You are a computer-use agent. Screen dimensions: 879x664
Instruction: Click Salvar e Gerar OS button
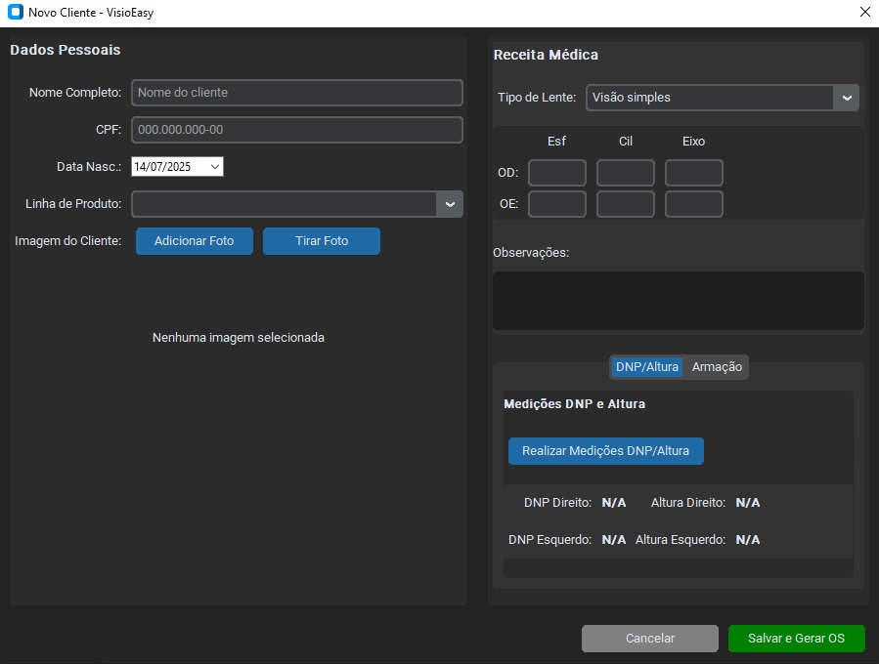pyautogui.click(x=796, y=639)
